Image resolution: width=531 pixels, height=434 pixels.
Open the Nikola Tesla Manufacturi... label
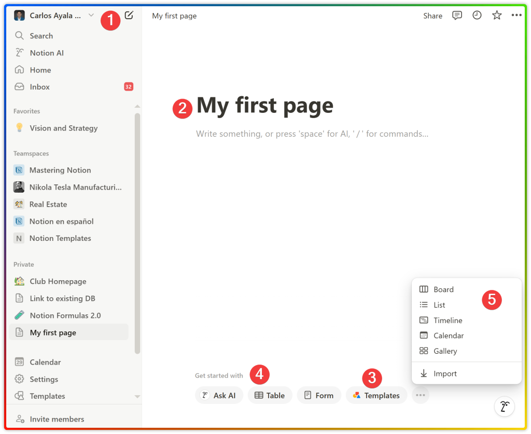tap(76, 187)
